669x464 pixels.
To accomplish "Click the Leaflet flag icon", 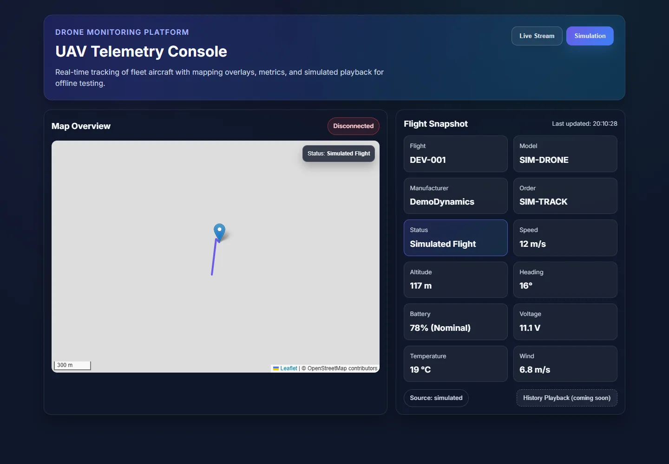I will 276,368.
